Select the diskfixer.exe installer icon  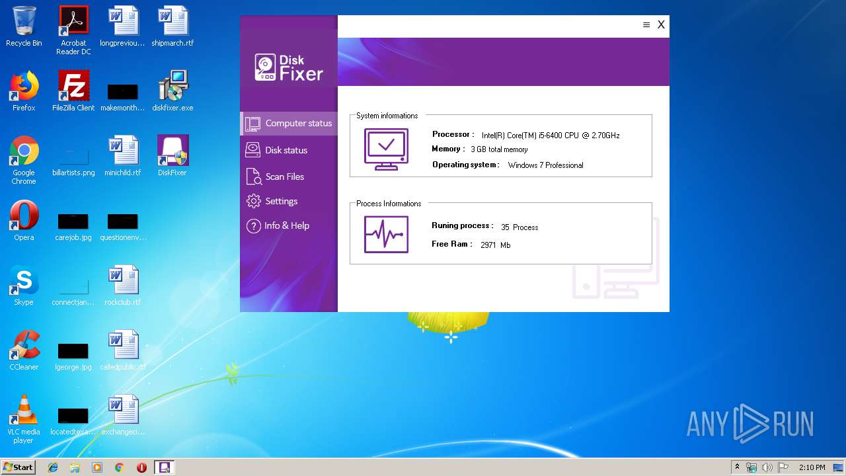point(173,91)
